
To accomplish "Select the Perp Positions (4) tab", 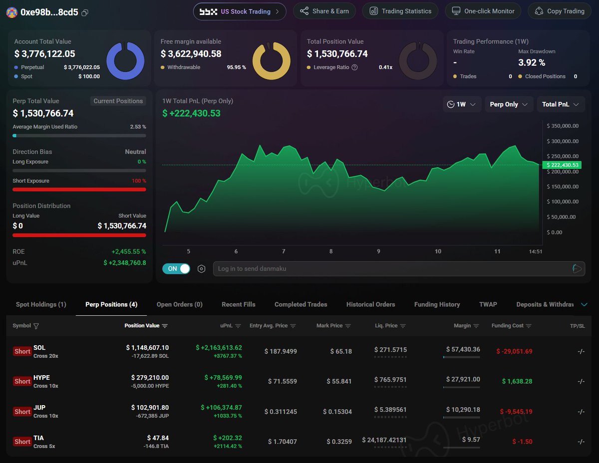I will coord(111,304).
